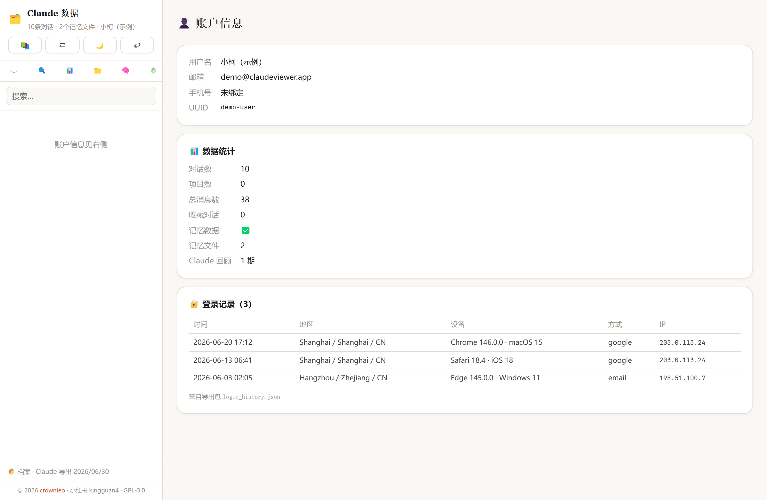
Task: Click login row time 2026-06-13 06:41
Action: point(223,360)
